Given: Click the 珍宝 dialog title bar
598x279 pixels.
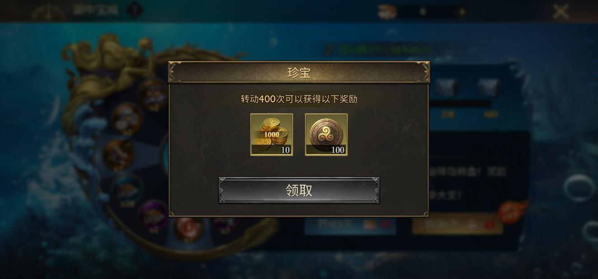Looking at the screenshot, I should point(299,72).
